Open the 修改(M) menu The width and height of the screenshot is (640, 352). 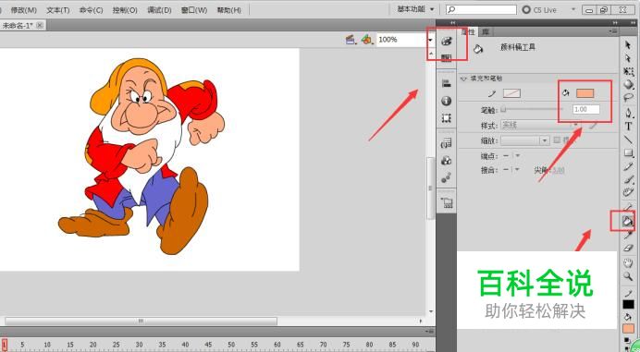coord(23,10)
